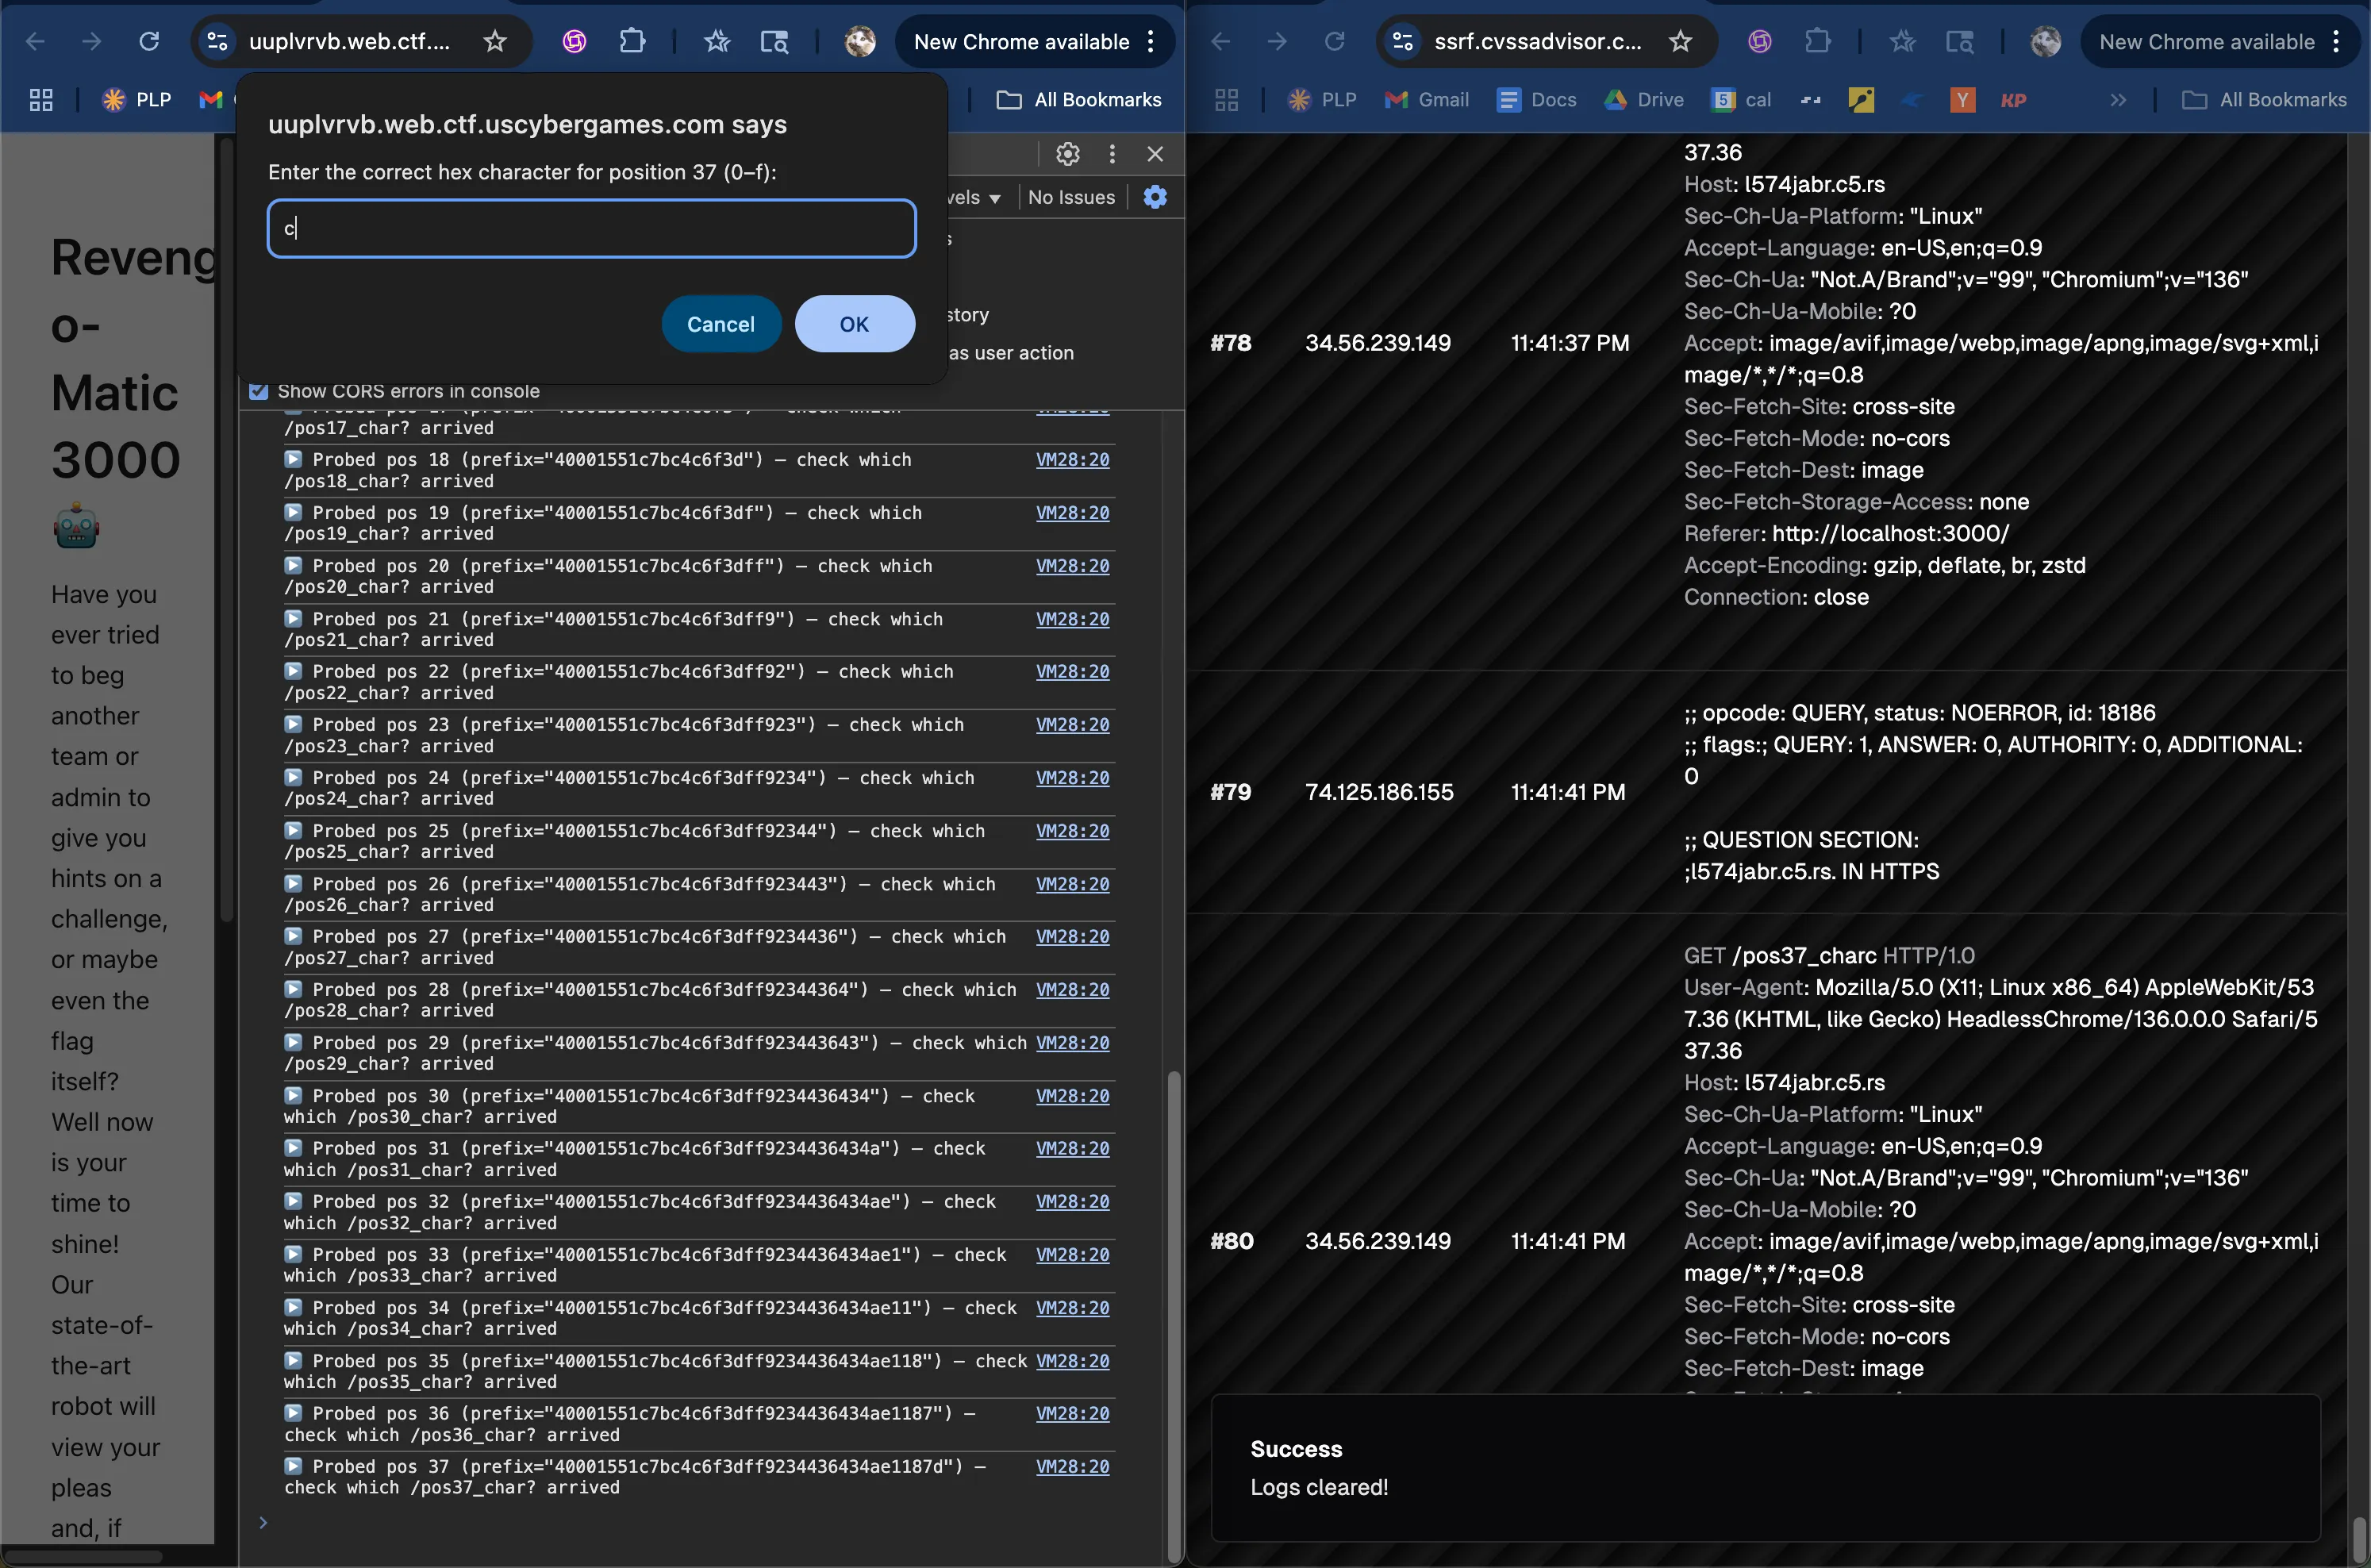Image resolution: width=2371 pixels, height=1568 pixels.
Task: Open VM28:20 source link for pos 24
Action: 1072,777
